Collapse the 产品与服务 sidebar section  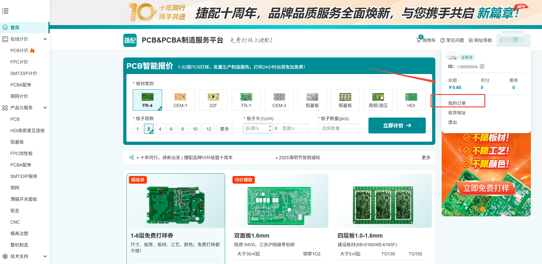tap(45, 108)
